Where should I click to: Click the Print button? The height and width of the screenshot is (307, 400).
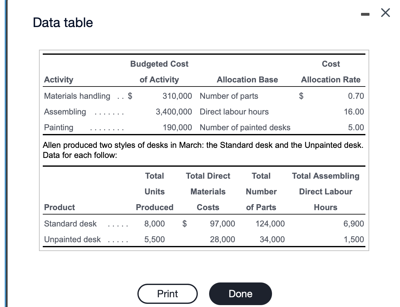[x=167, y=293]
